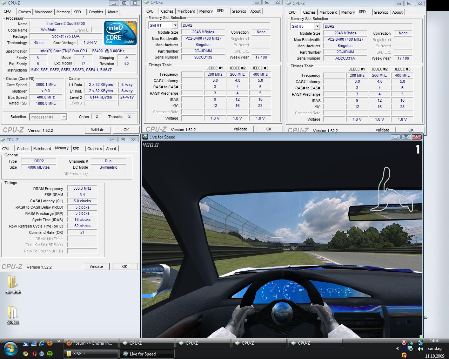449x359 pixels.
Task: Open Graphics tab in Slot #3 CPU-Z window
Action: (381, 12)
